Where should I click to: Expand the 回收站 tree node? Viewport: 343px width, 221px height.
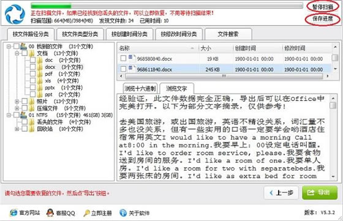[17, 129]
